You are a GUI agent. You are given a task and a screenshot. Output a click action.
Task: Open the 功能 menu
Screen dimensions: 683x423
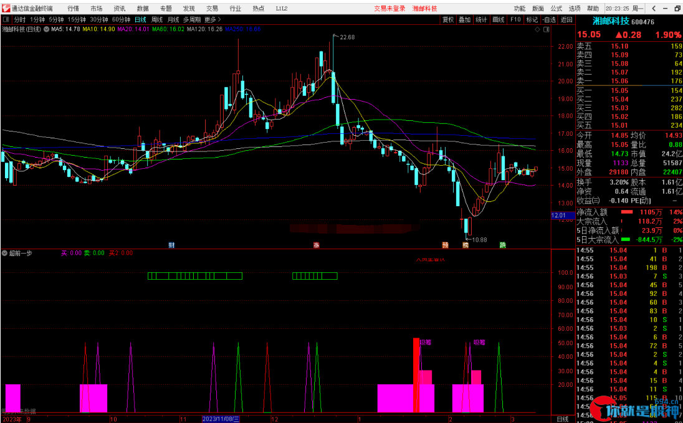(519, 8)
